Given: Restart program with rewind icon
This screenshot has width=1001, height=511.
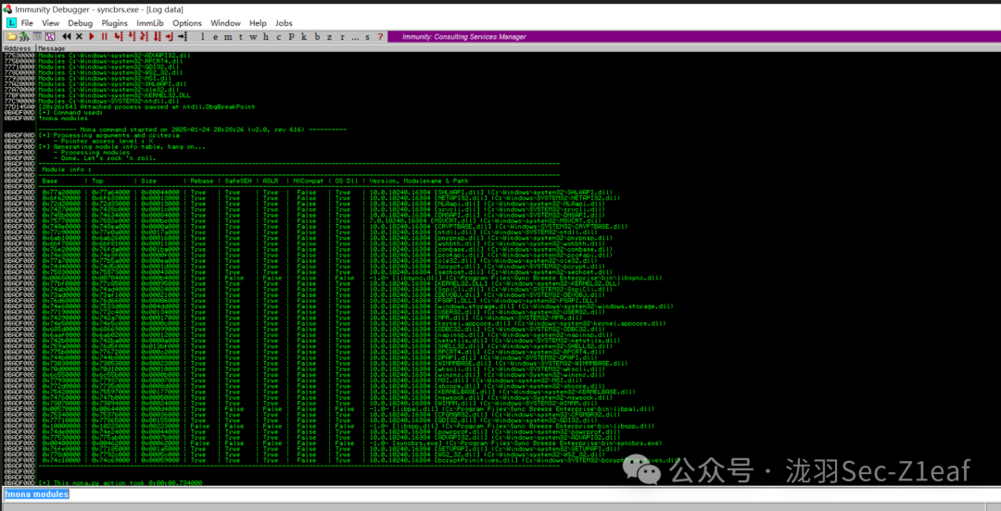Looking at the screenshot, I should pyautogui.click(x=67, y=36).
